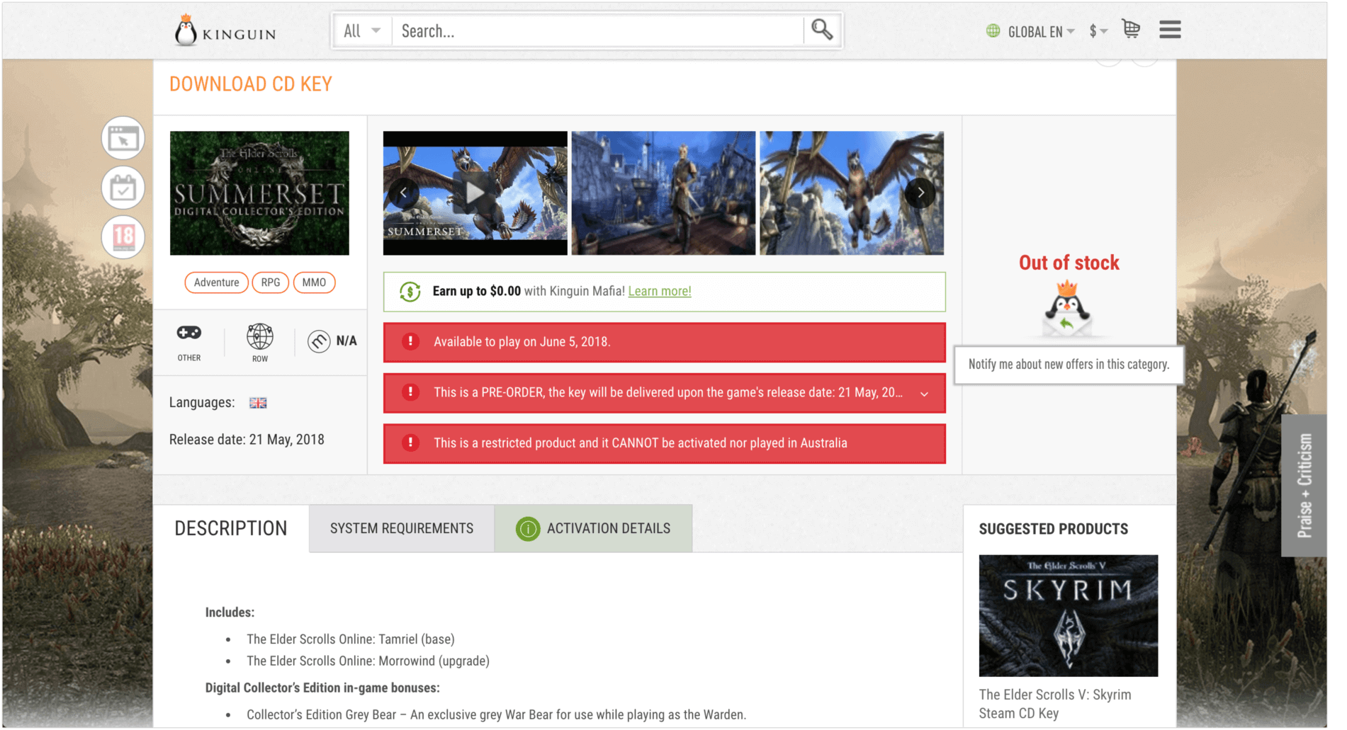Open the shopping cart
Viewport: 1347px width, 730px height.
(1132, 30)
